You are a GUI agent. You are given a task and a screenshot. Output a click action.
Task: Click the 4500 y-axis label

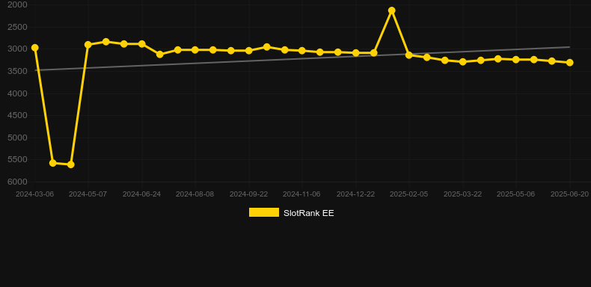(x=17, y=115)
